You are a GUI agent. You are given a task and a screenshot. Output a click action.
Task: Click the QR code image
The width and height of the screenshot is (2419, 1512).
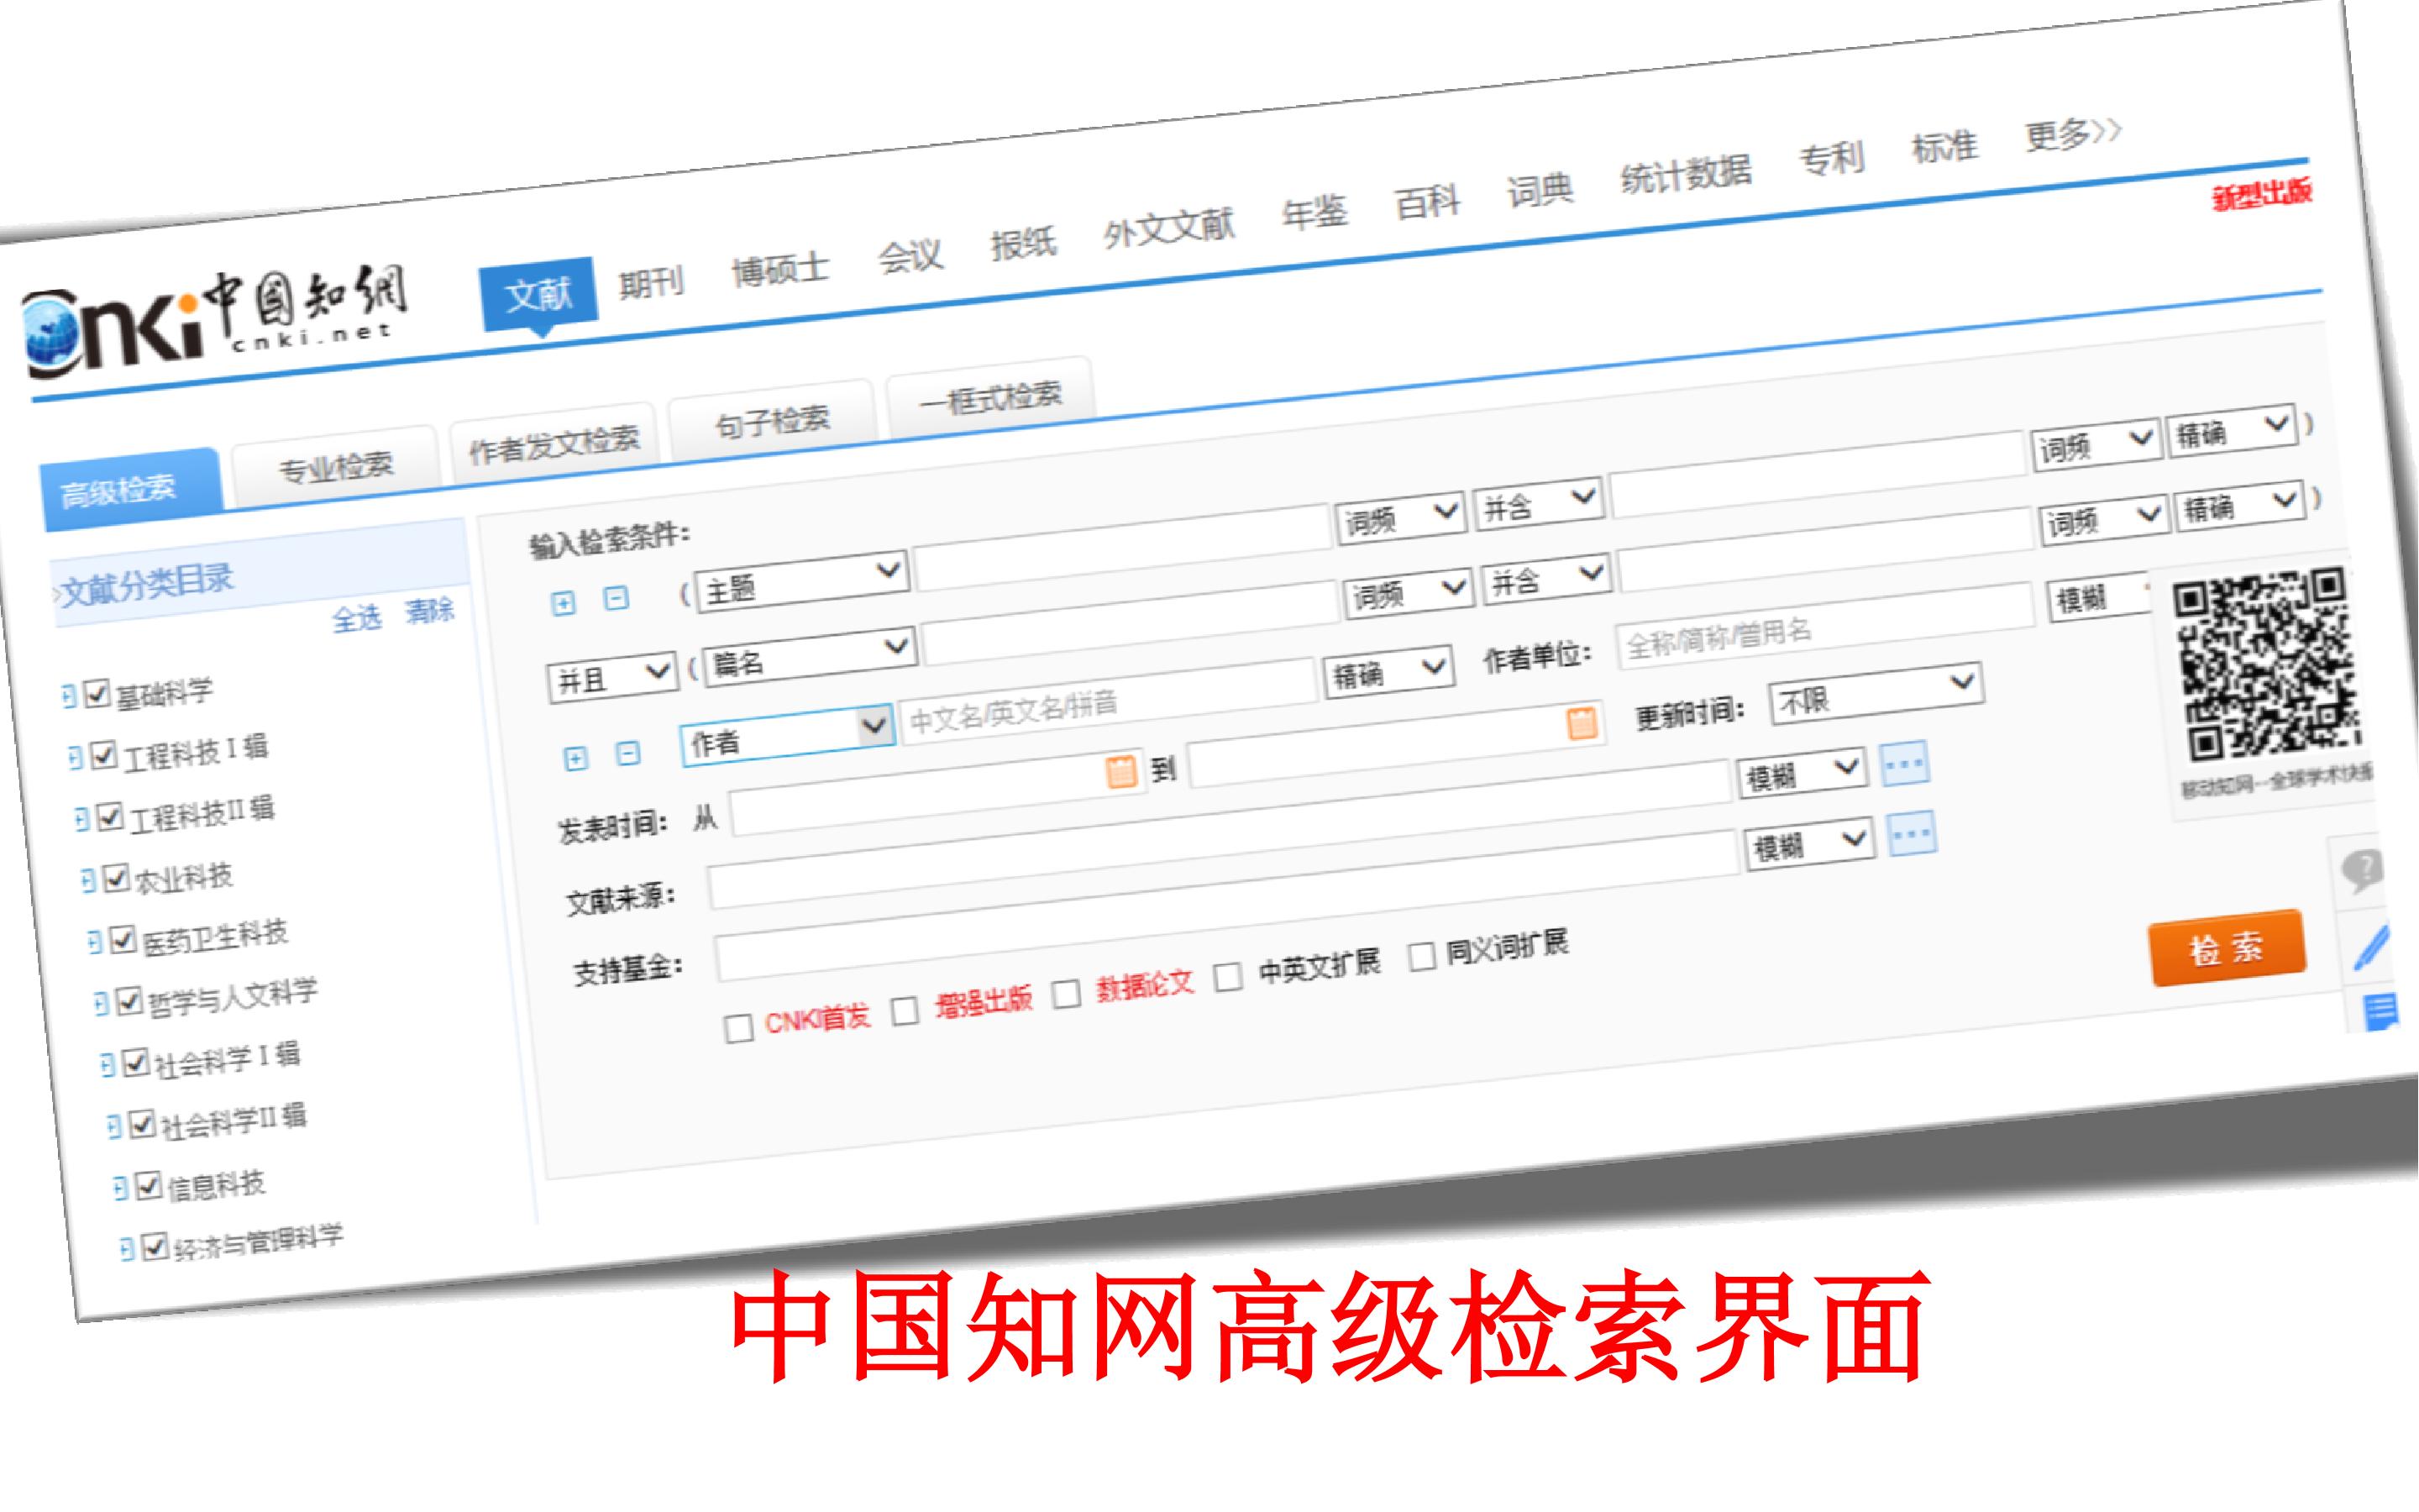(x=2269, y=664)
